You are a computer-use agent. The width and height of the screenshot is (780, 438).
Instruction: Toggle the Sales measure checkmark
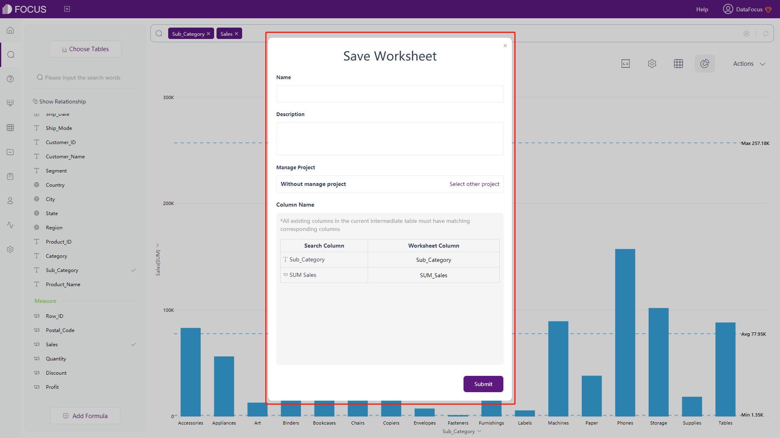point(133,345)
